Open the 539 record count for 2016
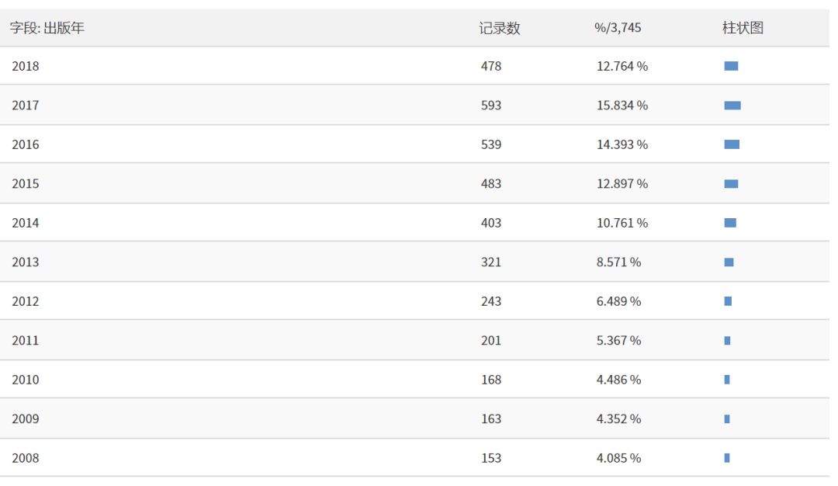 [491, 145]
